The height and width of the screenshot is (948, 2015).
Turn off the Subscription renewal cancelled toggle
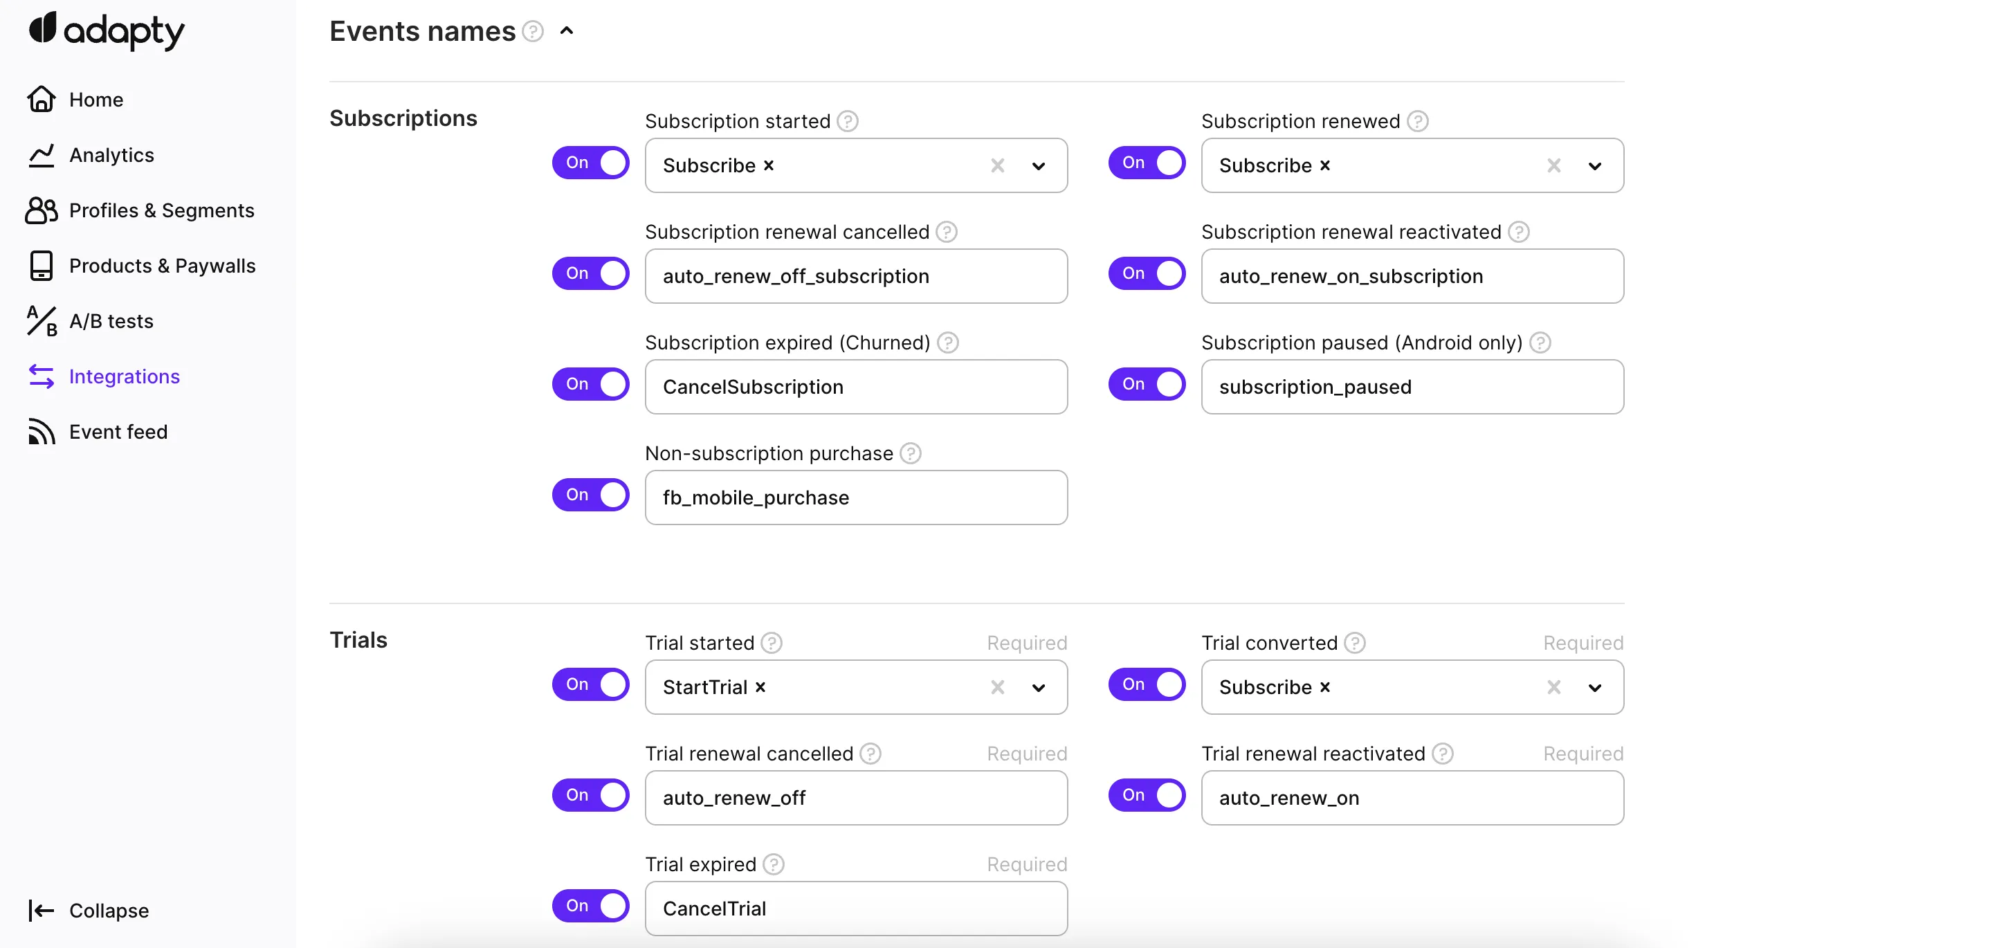coord(590,274)
